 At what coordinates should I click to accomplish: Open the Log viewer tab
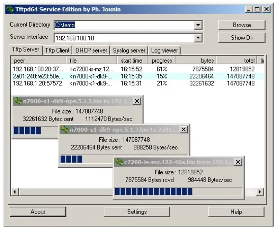tap(164, 51)
